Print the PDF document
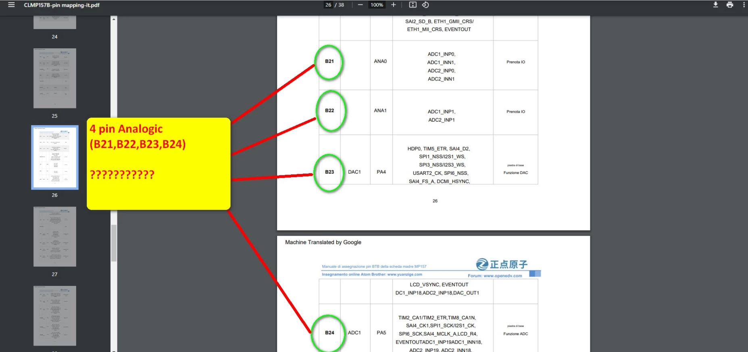Viewport: 748px width, 352px height. point(730,5)
